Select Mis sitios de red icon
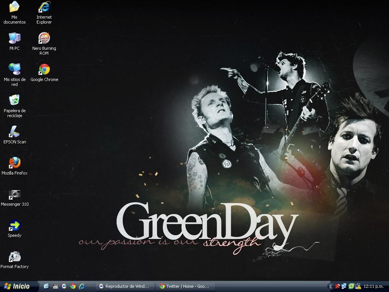Image resolution: width=389 pixels, height=292 pixels. point(15,75)
